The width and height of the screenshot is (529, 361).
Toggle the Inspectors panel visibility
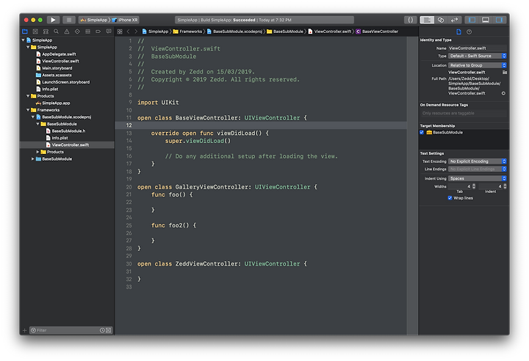(x=499, y=20)
